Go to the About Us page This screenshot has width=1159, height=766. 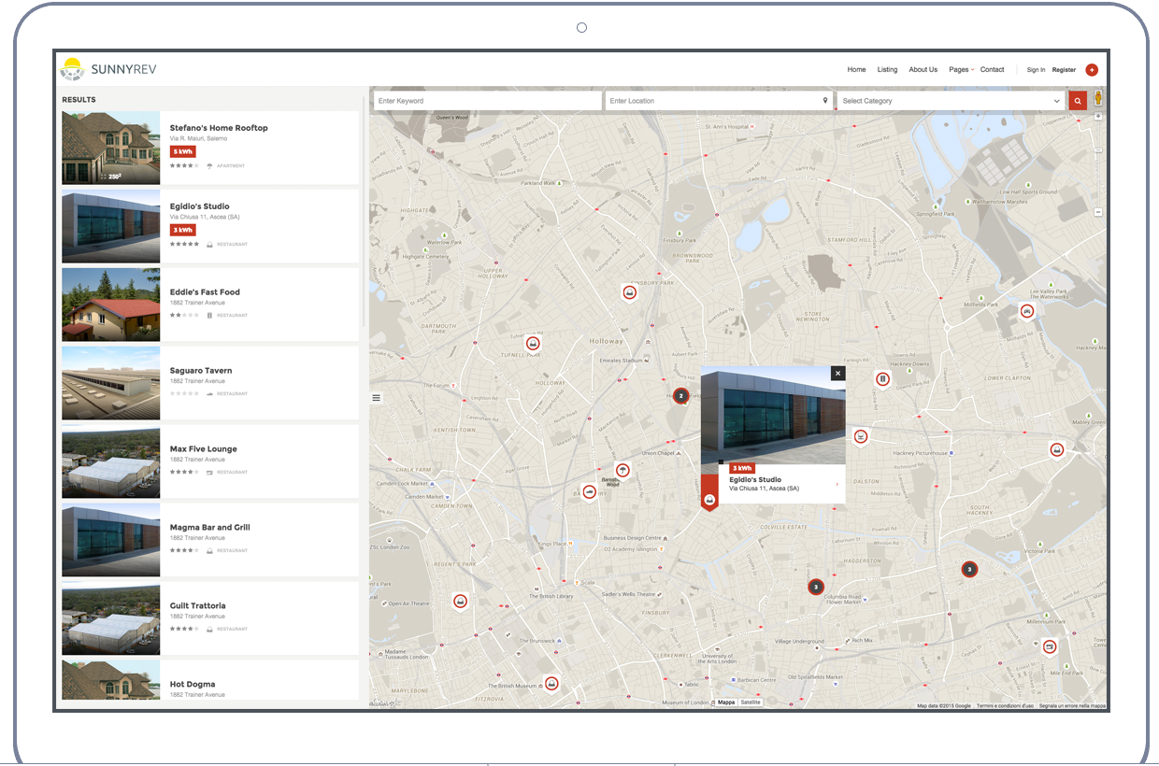(x=923, y=70)
